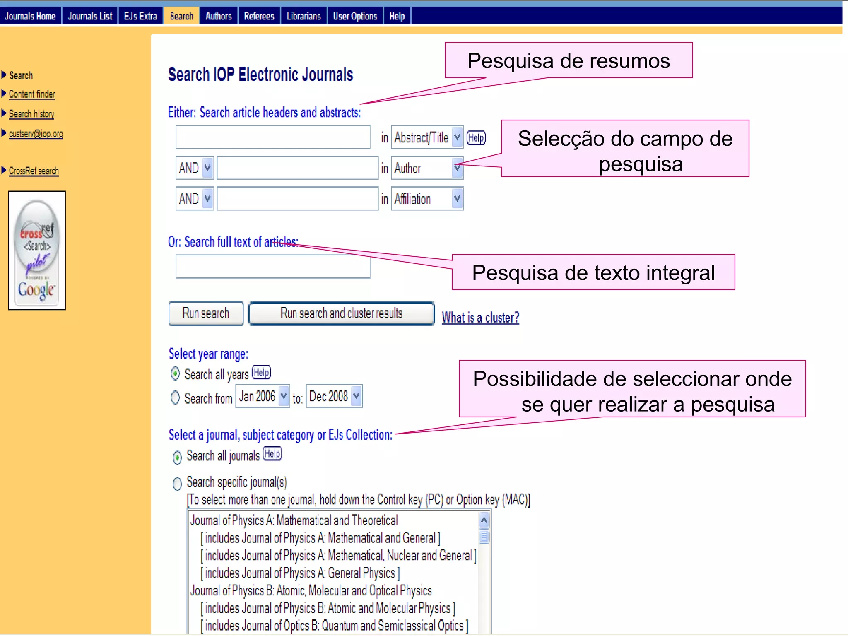Open the Librarians tab
Screen dimensions: 848x636
click(304, 16)
